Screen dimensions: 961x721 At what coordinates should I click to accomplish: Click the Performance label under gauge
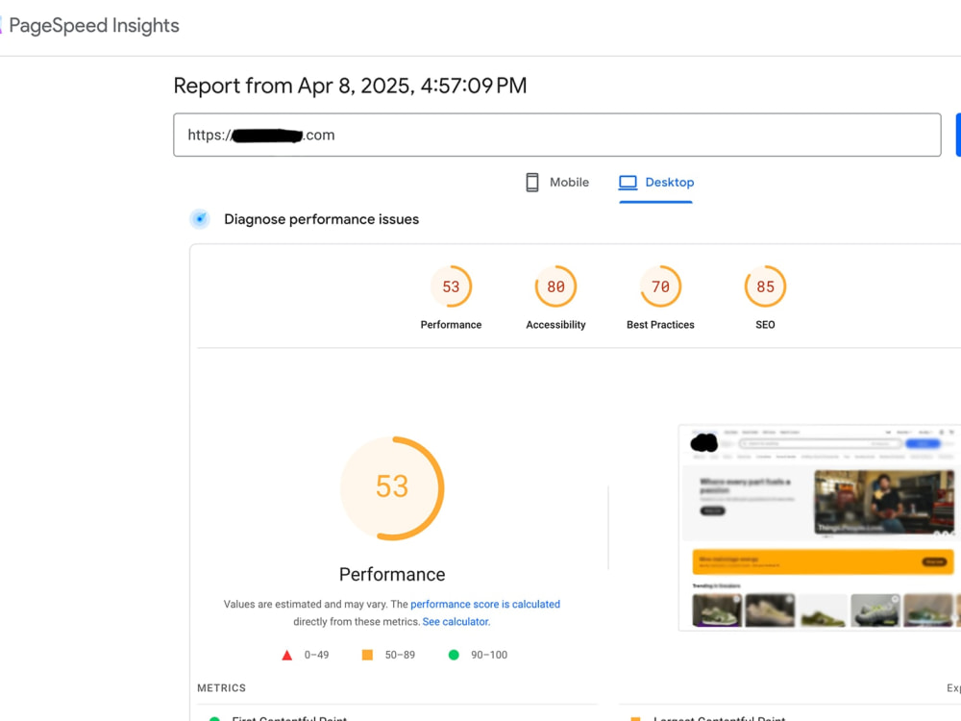(451, 325)
